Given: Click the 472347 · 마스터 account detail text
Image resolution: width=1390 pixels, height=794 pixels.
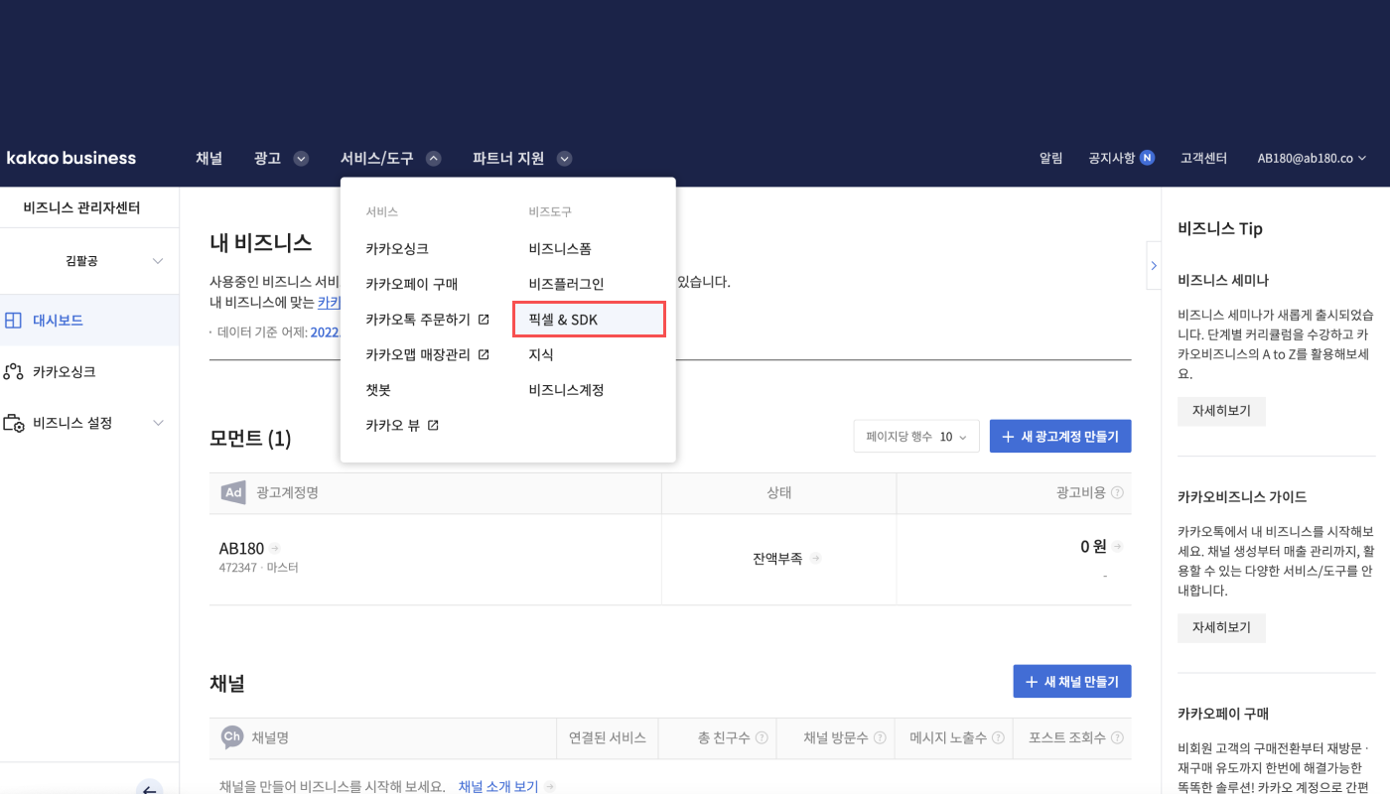Looking at the screenshot, I should [258, 568].
